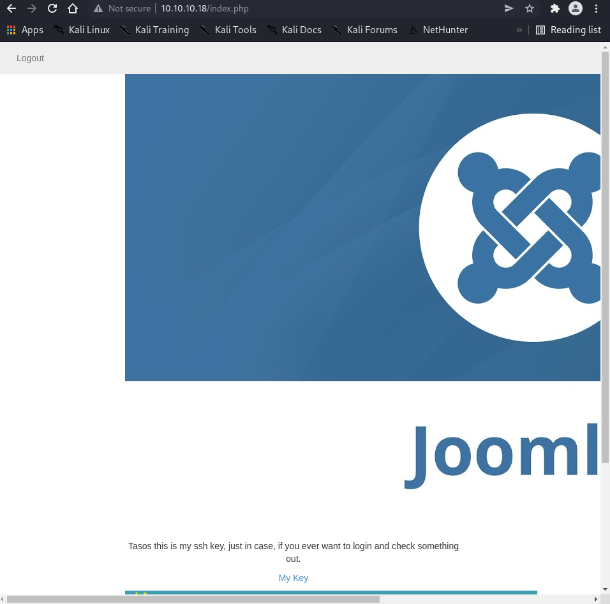This screenshot has height=604, width=610.
Task: Open Kali Tools bookmark
Action: (228, 30)
